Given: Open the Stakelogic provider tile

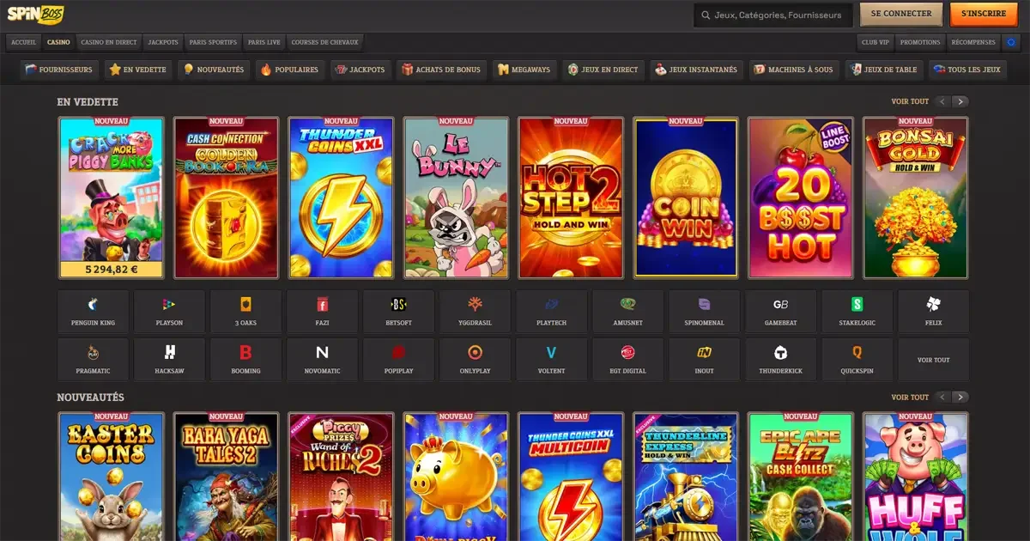Looking at the screenshot, I should click(857, 312).
